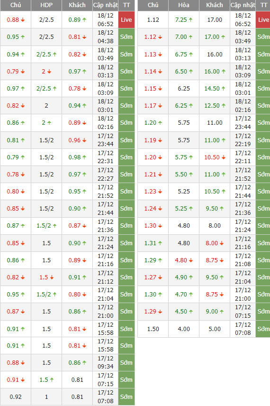
Task: Click the right table's Khách header
Action: 215,5
